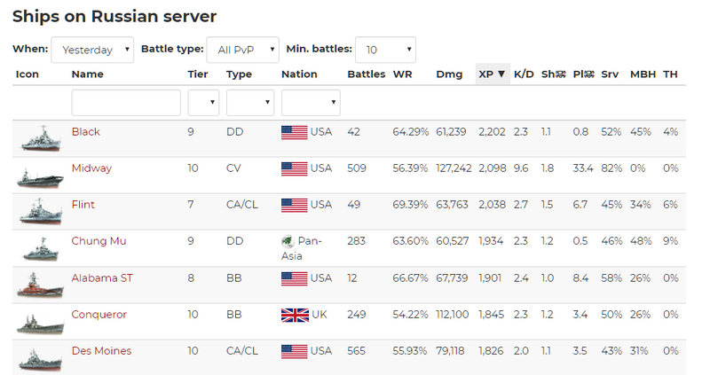The image size is (710, 375).
Task: Open the Min. battles dropdown
Action: 385,50
